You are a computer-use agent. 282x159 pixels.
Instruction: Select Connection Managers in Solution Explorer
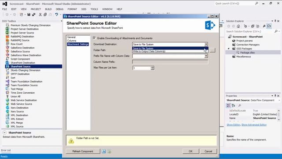(248, 45)
